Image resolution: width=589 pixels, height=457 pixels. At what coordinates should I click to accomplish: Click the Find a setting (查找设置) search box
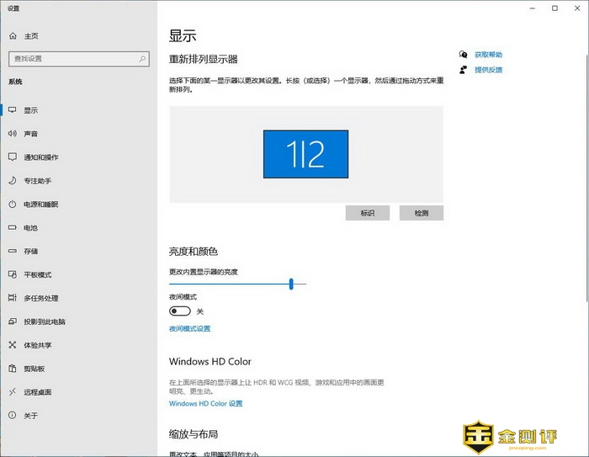pos(77,59)
